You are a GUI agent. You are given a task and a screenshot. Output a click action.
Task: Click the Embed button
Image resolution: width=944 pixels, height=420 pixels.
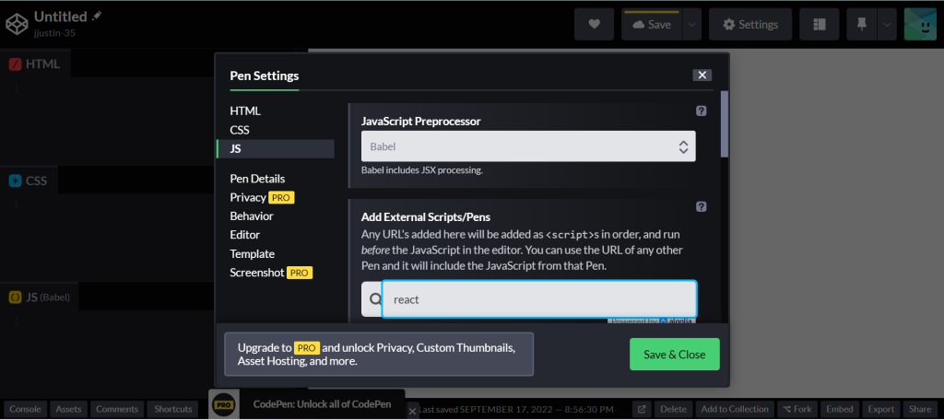coord(839,409)
